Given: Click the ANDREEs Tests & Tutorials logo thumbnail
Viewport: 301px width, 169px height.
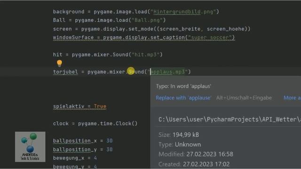Looking at the screenshot, I should click(x=30, y=147).
